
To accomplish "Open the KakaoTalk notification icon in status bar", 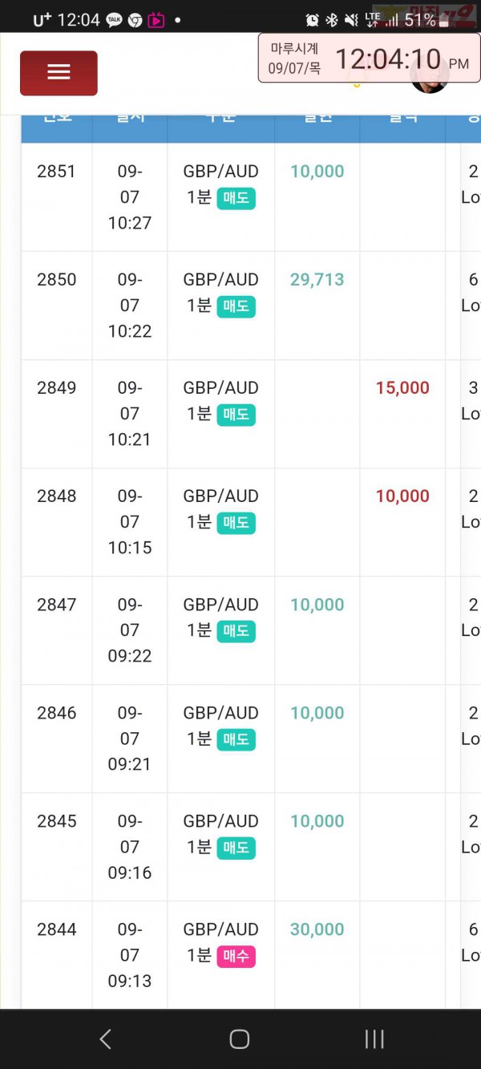I will 115,20.
